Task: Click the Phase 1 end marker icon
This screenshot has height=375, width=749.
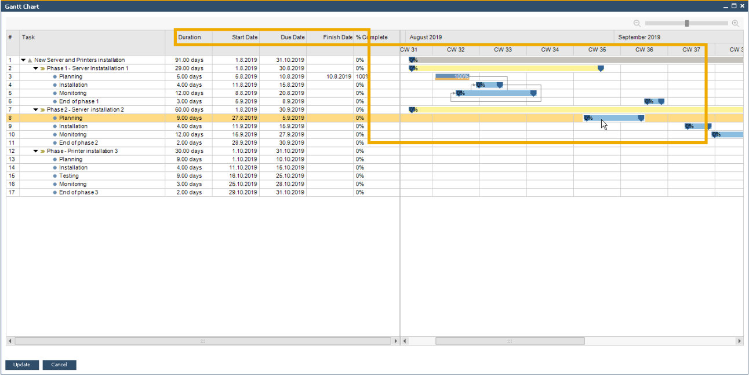Action: pyautogui.click(x=601, y=68)
